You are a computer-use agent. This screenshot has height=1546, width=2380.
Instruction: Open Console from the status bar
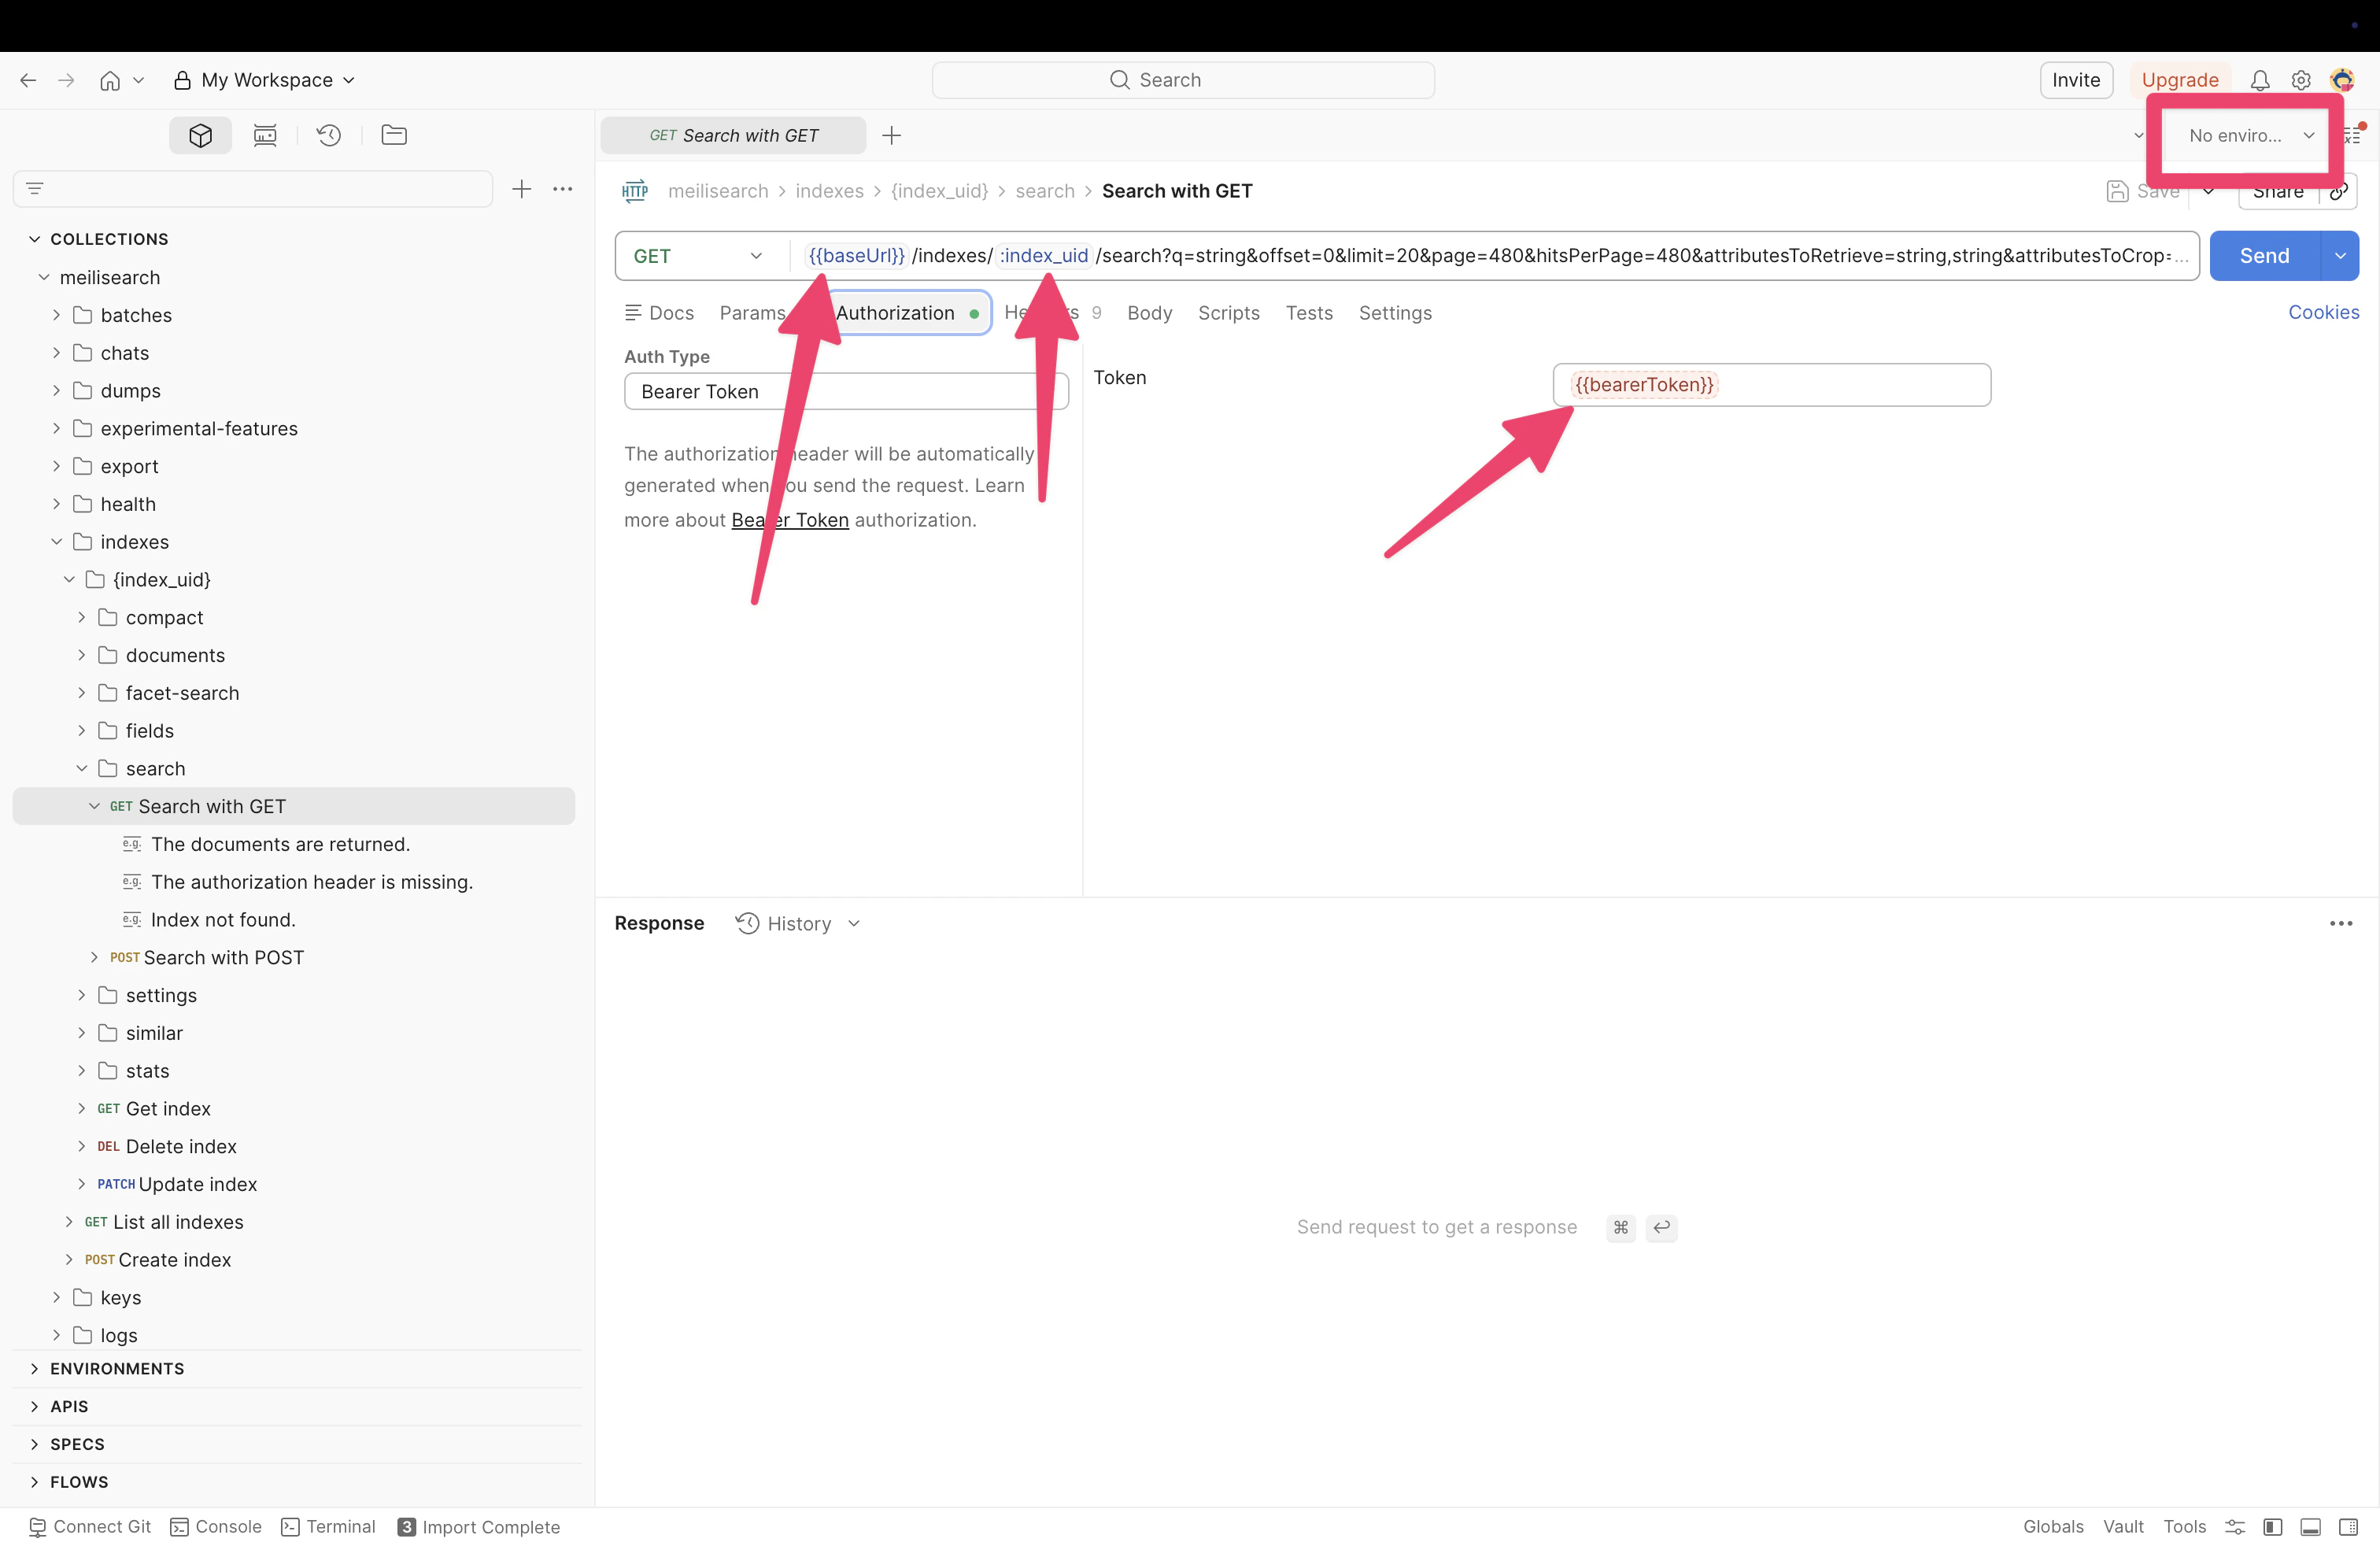click(x=215, y=1526)
